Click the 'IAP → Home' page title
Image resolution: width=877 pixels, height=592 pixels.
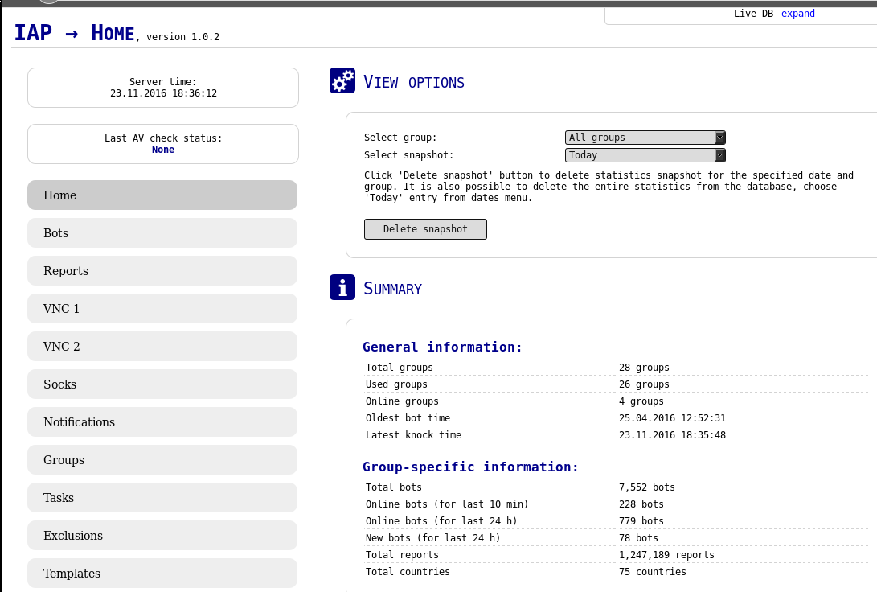pyautogui.click(x=75, y=32)
